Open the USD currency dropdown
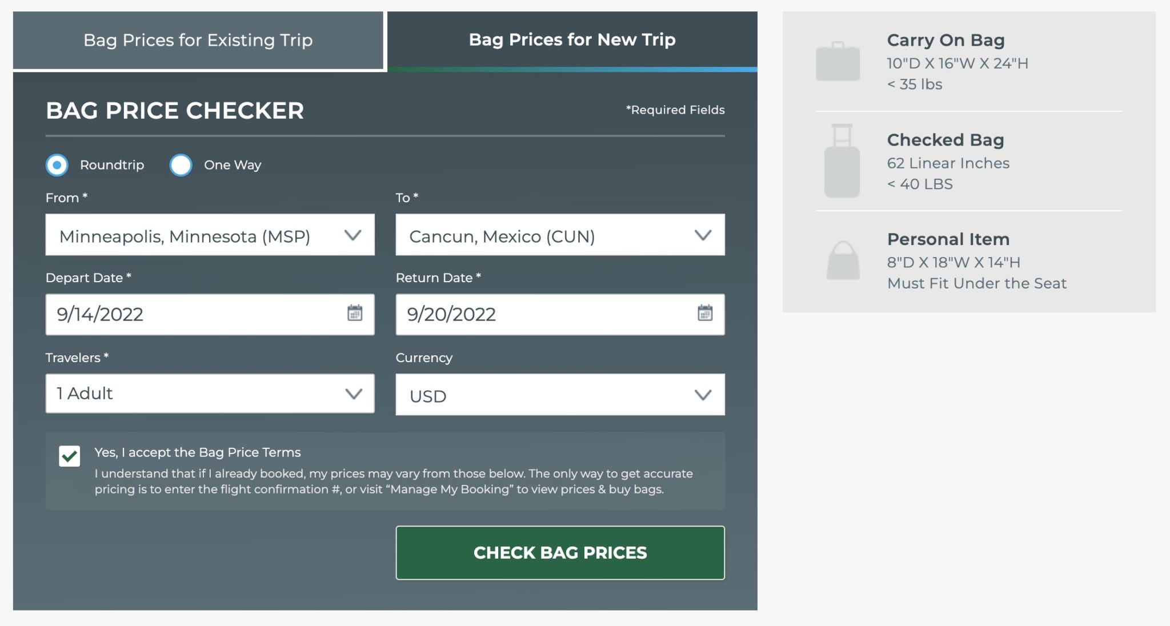Image resolution: width=1170 pixels, height=626 pixels. [560, 394]
